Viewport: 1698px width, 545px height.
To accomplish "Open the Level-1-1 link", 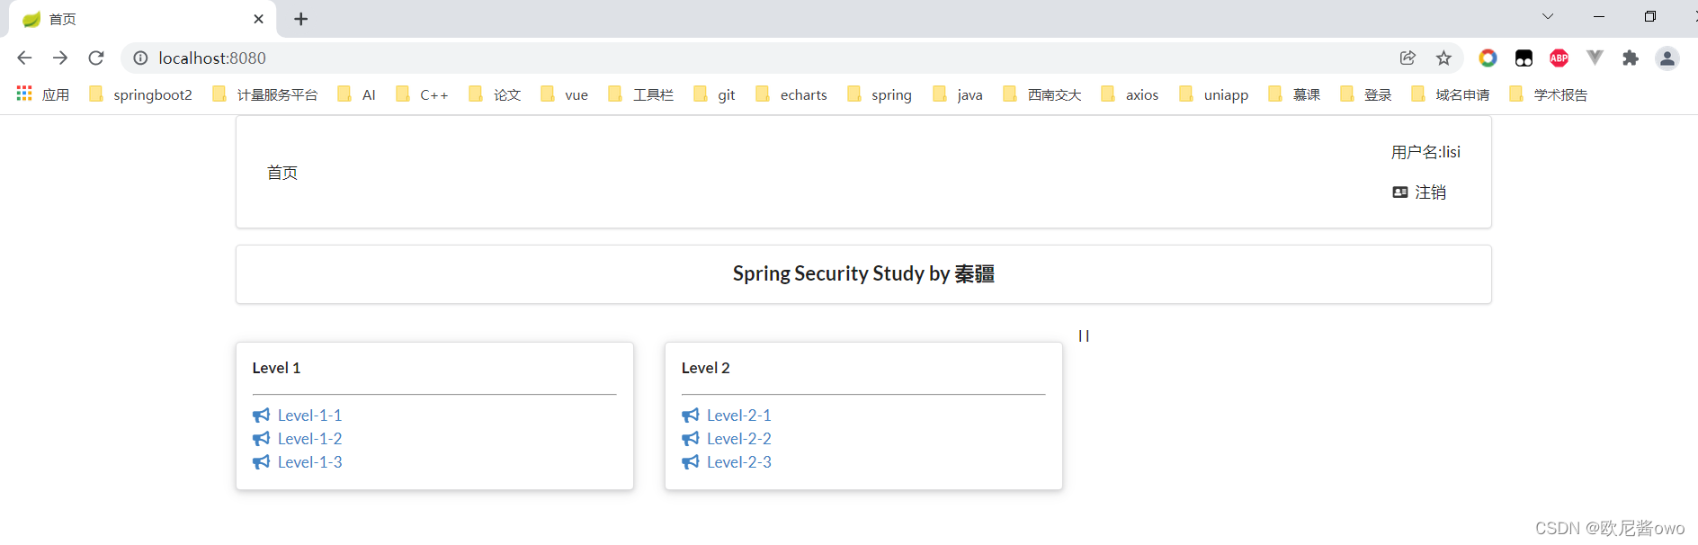I will coord(309,415).
